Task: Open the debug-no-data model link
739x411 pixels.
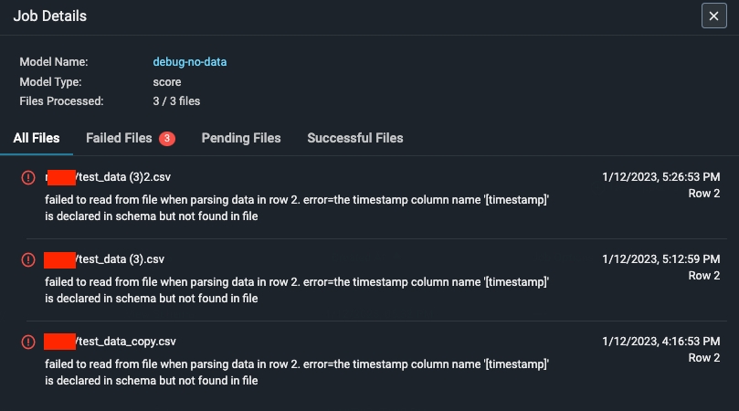Action: [x=189, y=62]
